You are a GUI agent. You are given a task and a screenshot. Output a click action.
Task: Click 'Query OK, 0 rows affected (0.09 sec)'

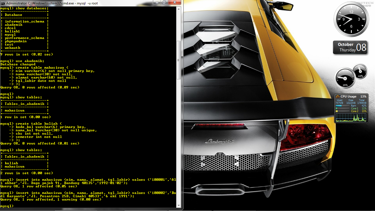(x=40, y=87)
